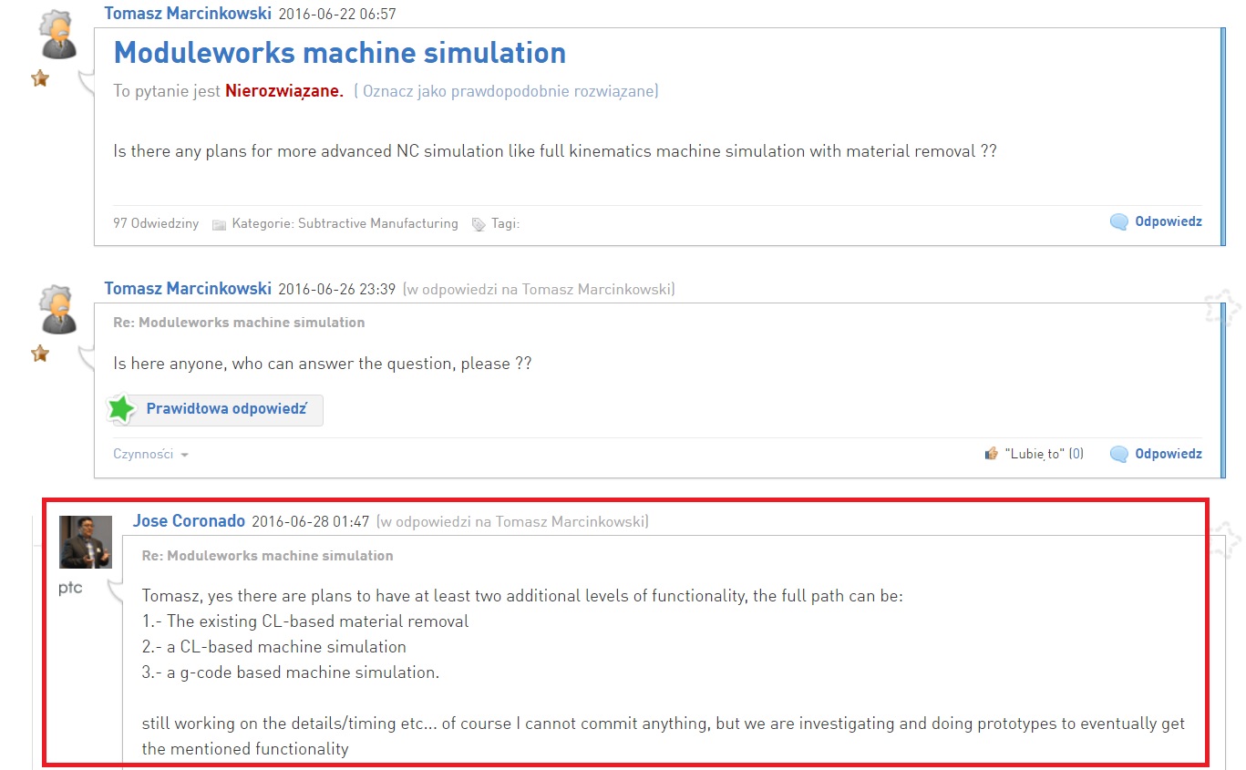Image resolution: width=1246 pixels, height=770 pixels.
Task: Click Odpowiedz to reply to the first post
Action: (x=1168, y=221)
